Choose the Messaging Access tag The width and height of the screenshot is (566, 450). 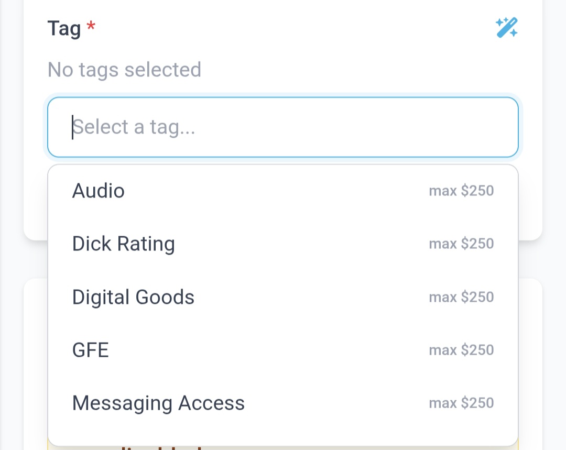[158, 403]
